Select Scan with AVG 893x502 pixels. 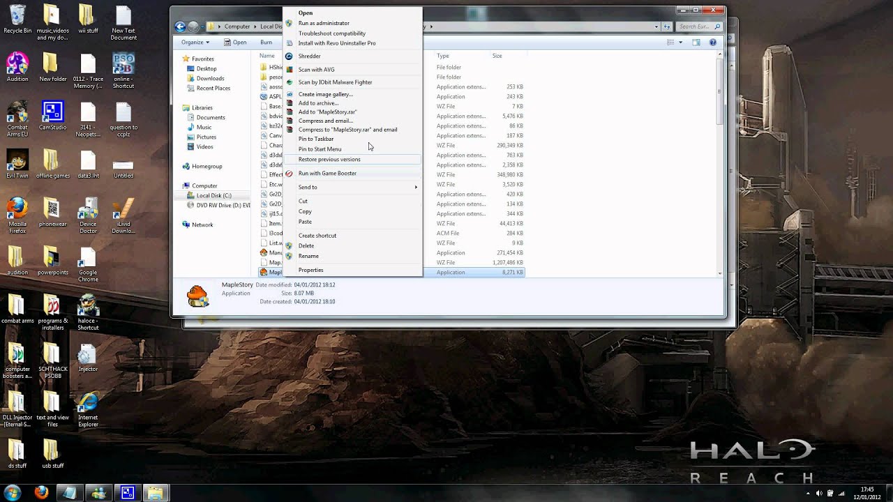[x=352, y=69]
